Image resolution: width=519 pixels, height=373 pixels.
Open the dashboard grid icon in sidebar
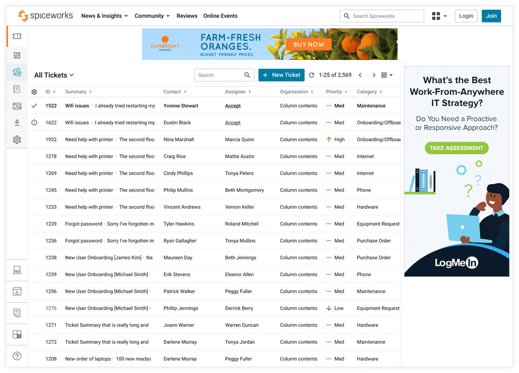coord(17,55)
